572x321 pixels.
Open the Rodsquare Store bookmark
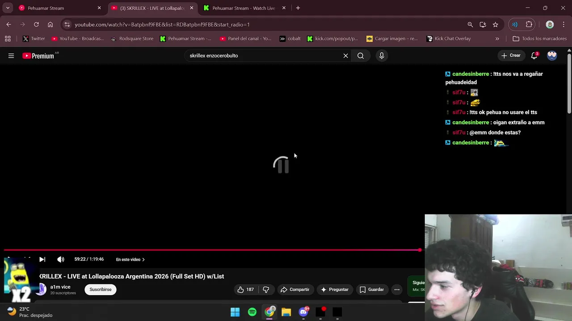pos(132,38)
